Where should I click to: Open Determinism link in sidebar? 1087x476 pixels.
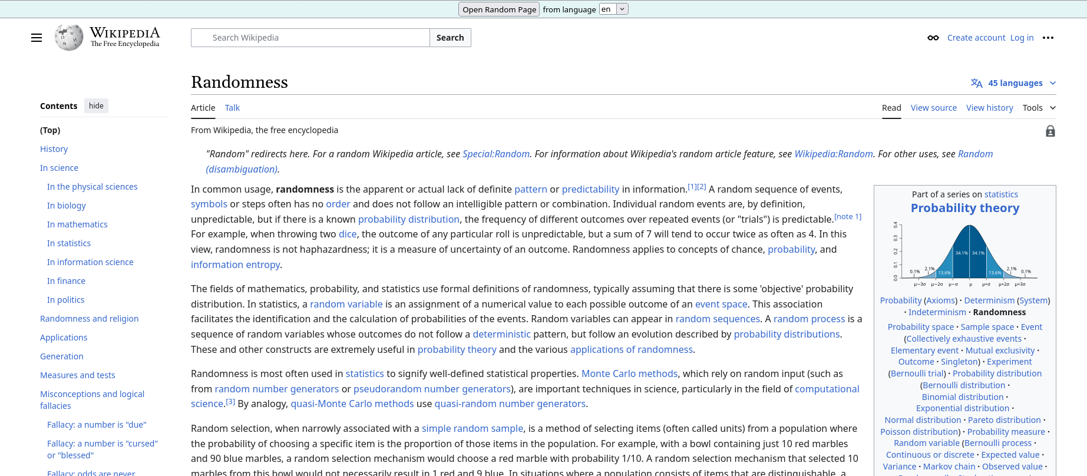(989, 300)
